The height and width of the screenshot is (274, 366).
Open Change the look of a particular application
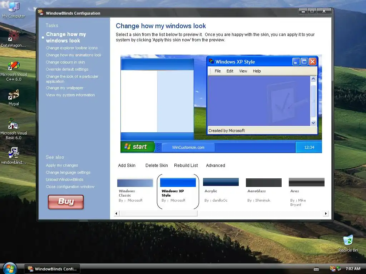tap(72, 79)
